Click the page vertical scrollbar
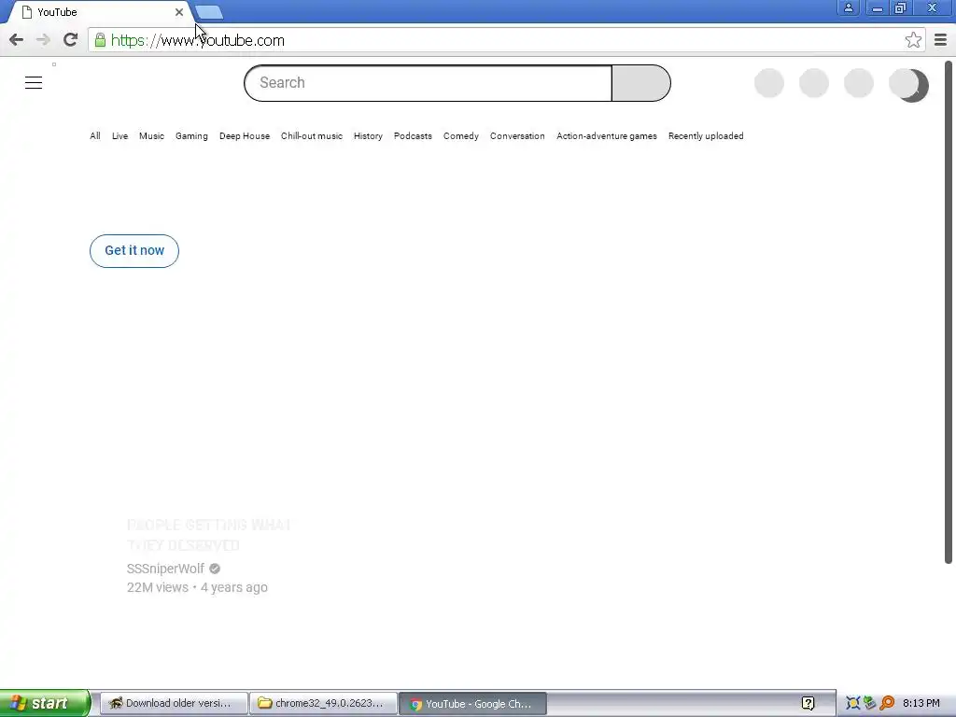Image resolution: width=956 pixels, height=717 pixels. (949, 312)
